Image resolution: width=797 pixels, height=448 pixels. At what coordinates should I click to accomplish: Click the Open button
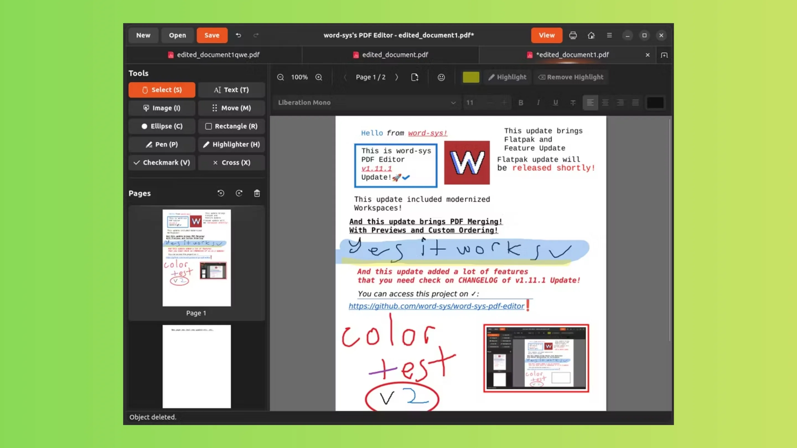pos(178,35)
